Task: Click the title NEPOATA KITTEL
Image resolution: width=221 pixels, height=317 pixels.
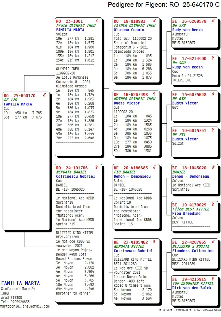Action: pyautogui.click(x=129, y=246)
